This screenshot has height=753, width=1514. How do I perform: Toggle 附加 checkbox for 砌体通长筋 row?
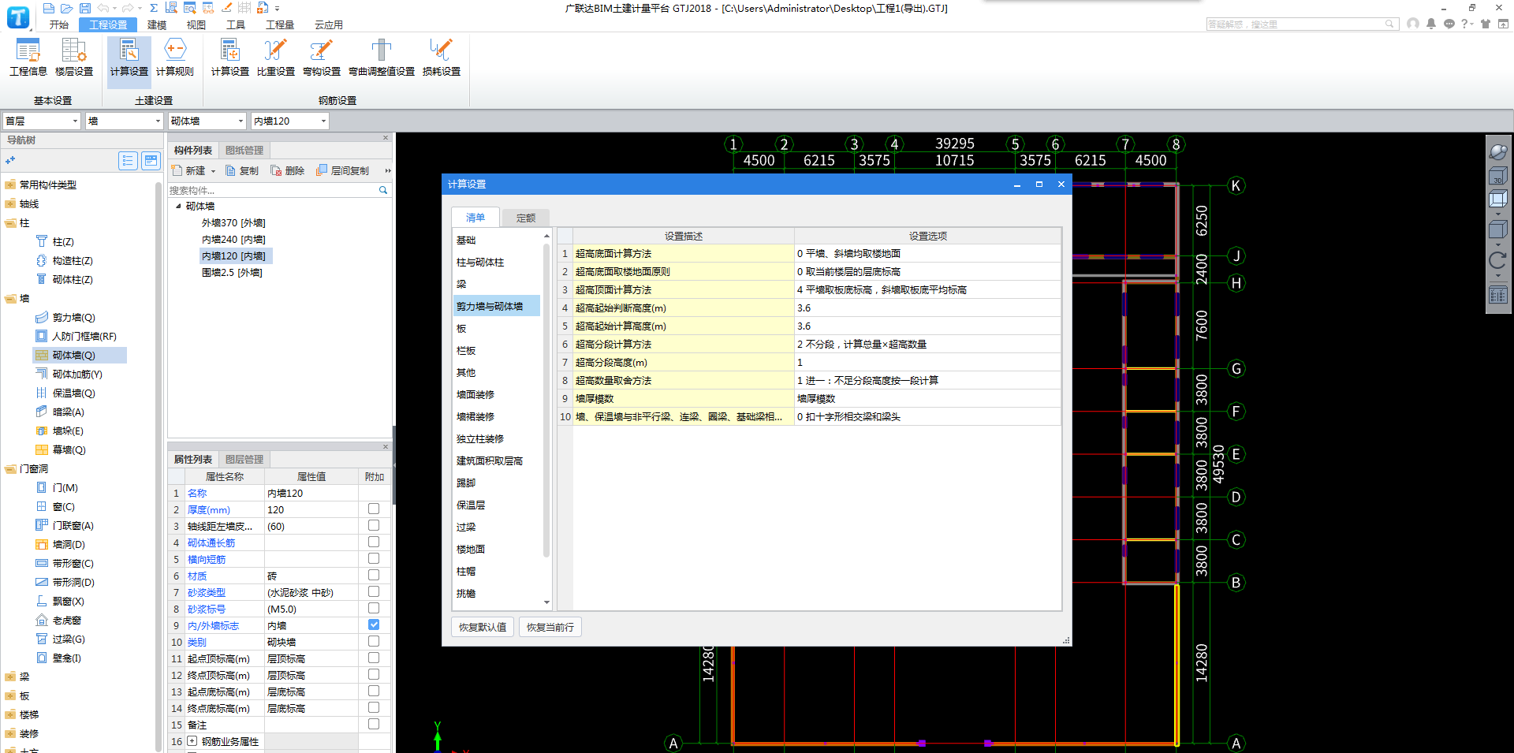point(374,542)
